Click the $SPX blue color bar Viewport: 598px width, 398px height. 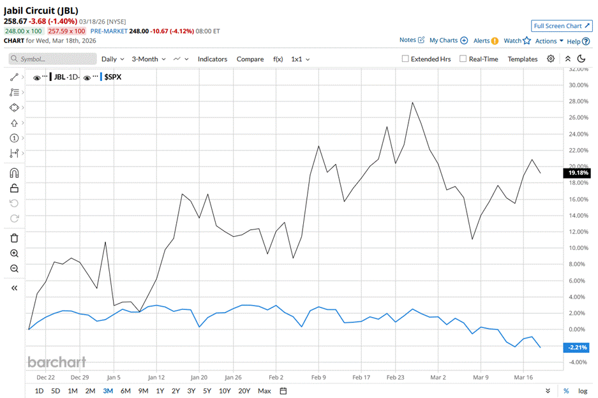pyautogui.click(x=101, y=77)
